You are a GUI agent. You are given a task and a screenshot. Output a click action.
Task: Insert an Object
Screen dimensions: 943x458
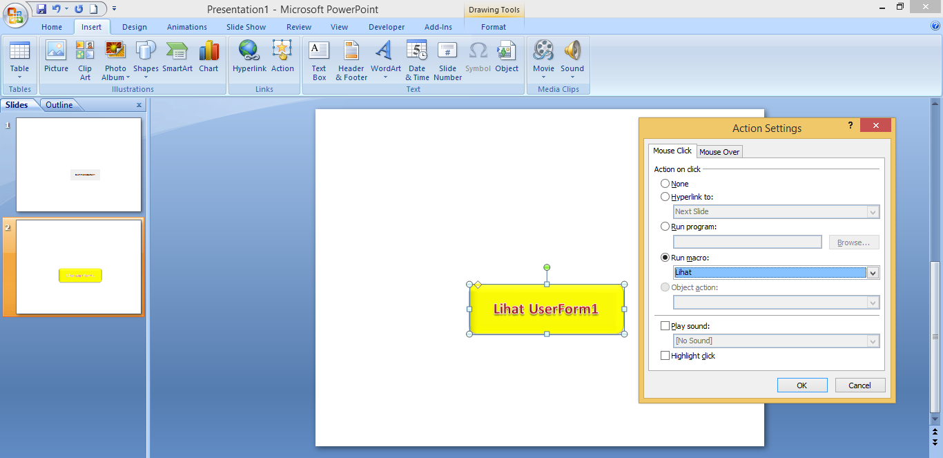point(507,59)
